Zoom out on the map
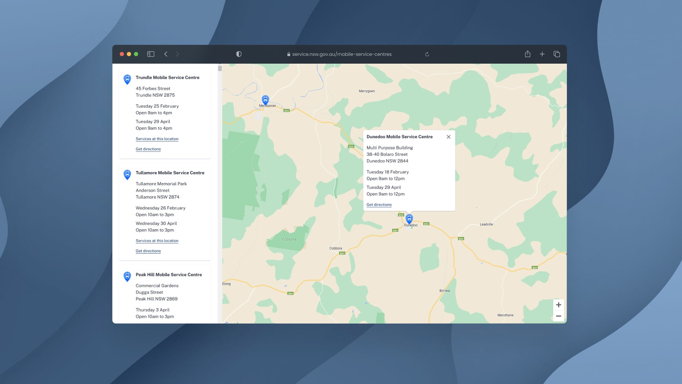 (558, 316)
